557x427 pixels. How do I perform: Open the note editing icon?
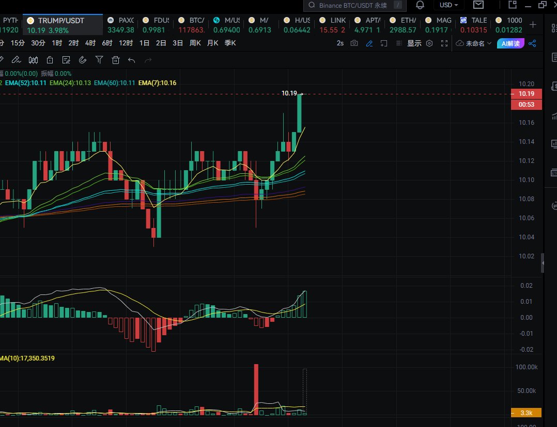pyautogui.click(x=66, y=60)
